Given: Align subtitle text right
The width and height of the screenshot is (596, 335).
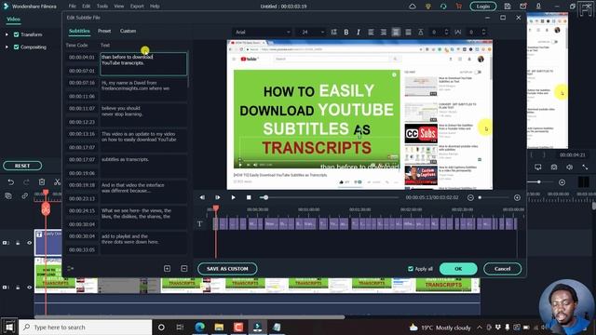Looking at the screenshot, I should tap(383, 33).
